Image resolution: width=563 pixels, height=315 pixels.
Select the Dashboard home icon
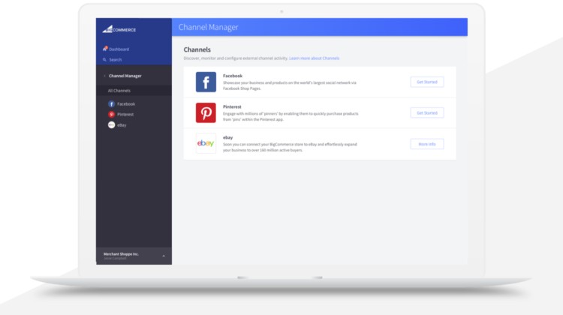(105, 49)
